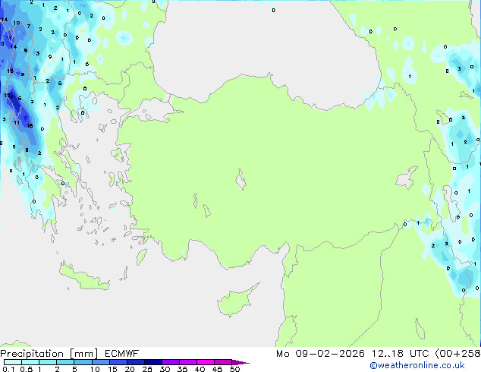Screen dimensions: 481x372
Task: Click map value '10' near top-left
Action: pyautogui.click(x=16, y=23)
